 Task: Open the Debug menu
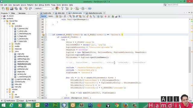(41, 5)
